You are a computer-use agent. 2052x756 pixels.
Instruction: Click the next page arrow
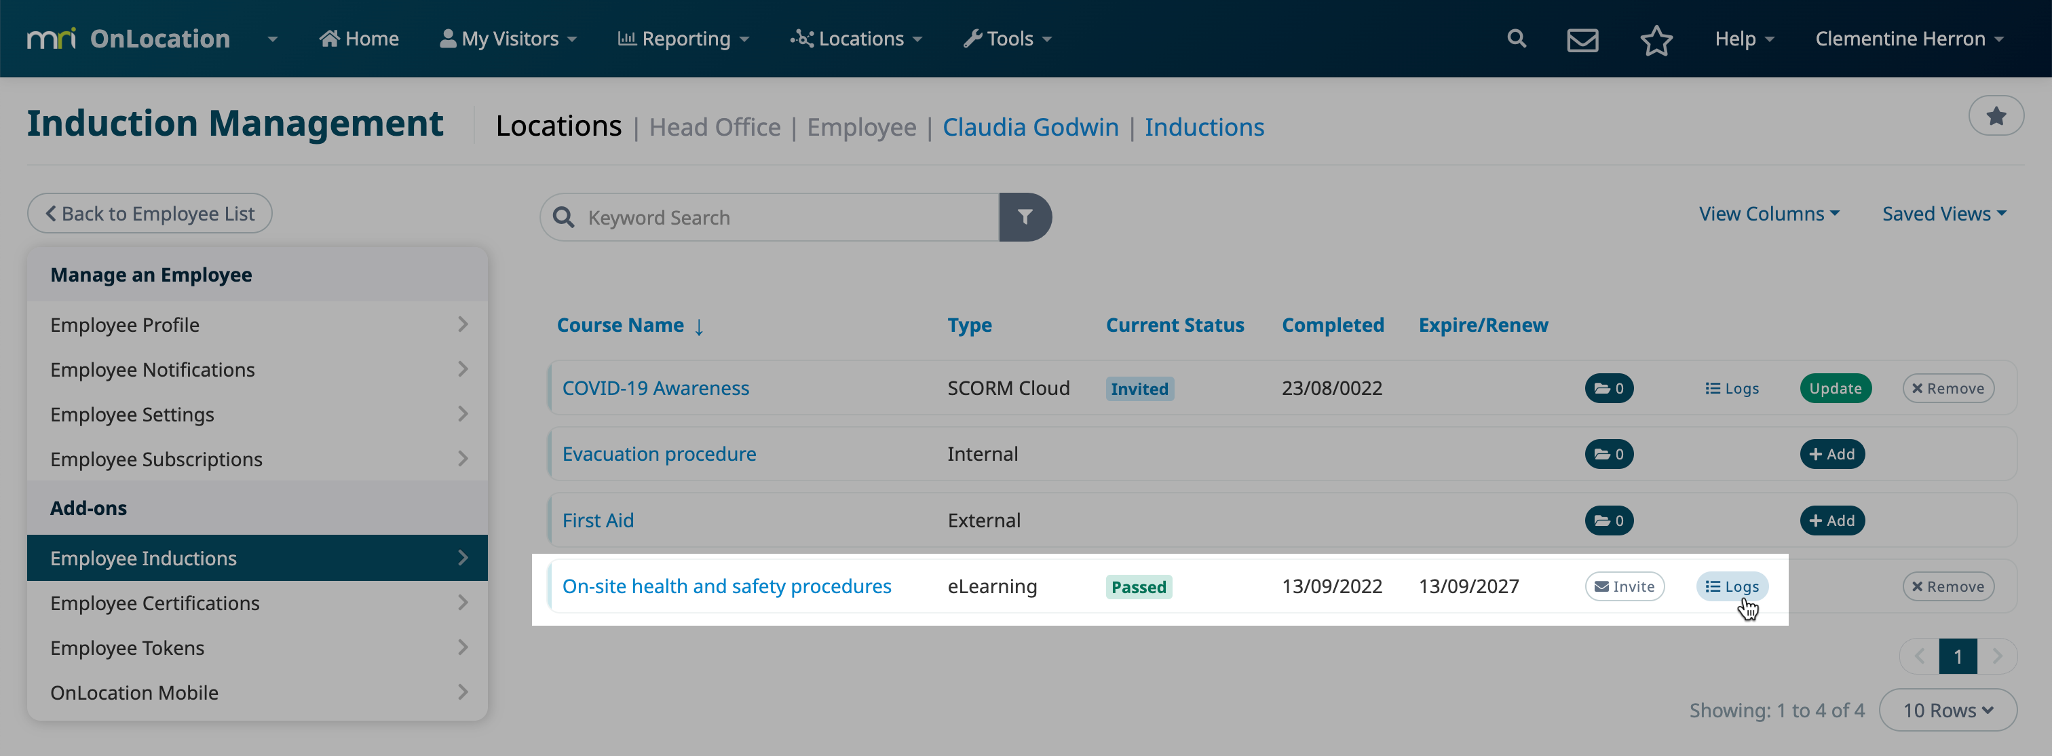[x=1996, y=656]
